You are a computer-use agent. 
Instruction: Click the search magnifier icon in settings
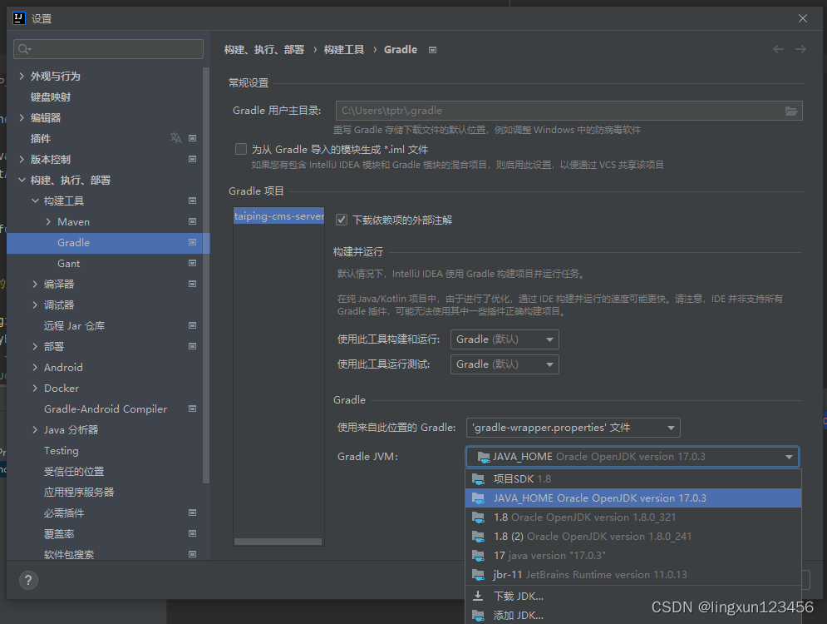click(24, 49)
